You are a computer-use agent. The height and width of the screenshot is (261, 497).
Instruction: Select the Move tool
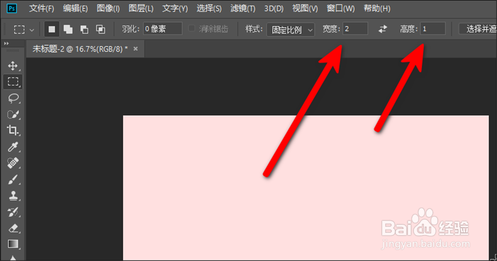13,66
